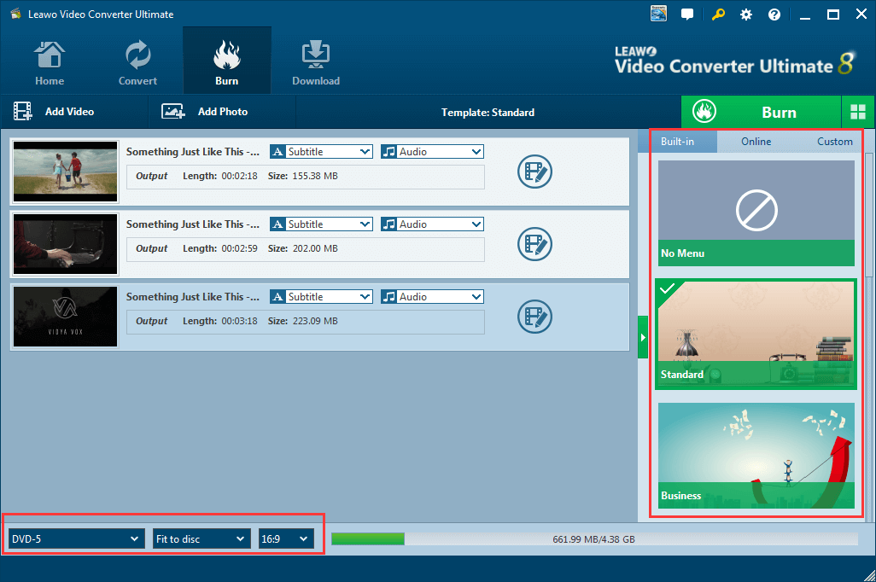The width and height of the screenshot is (876, 582).
Task: Toggle the template grid icon beside Burn
Action: pyautogui.click(x=858, y=113)
